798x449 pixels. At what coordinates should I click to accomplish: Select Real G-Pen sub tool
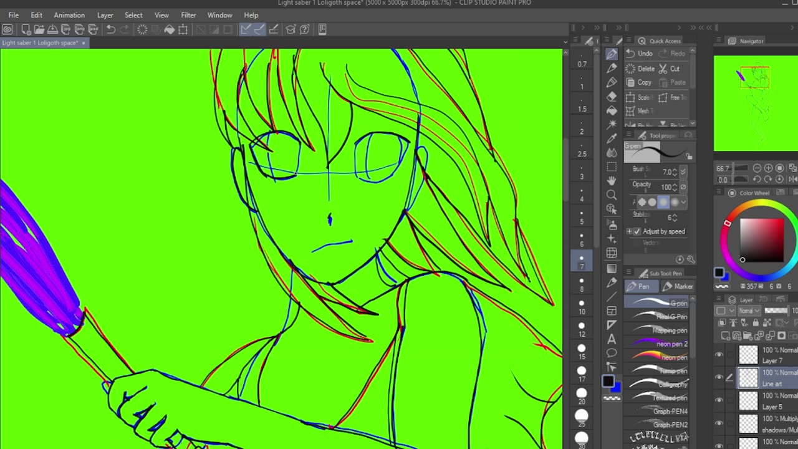(657, 317)
